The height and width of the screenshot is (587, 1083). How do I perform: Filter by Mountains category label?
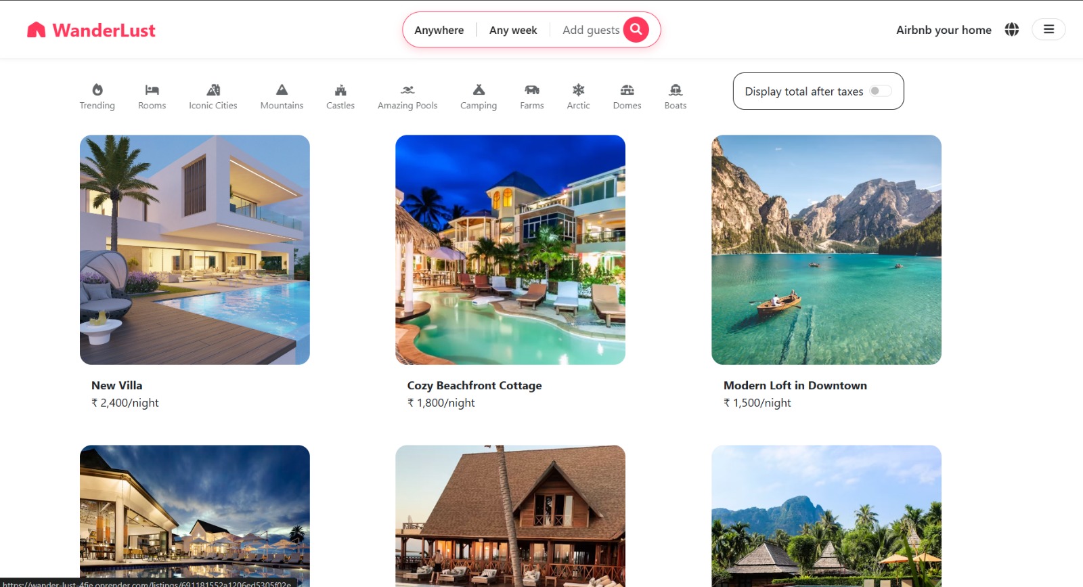tap(282, 106)
